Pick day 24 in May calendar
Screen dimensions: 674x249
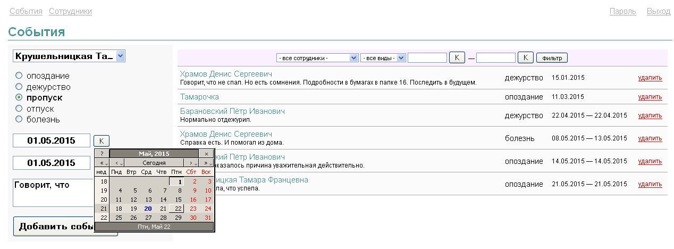point(206,209)
